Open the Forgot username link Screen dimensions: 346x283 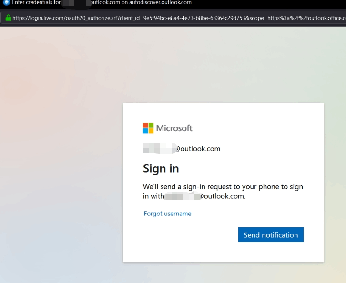tap(167, 214)
